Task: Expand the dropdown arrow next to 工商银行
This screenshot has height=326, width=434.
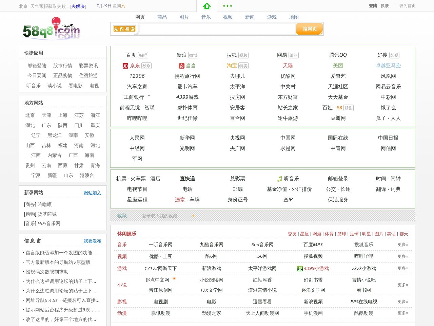Action: click(x=149, y=96)
